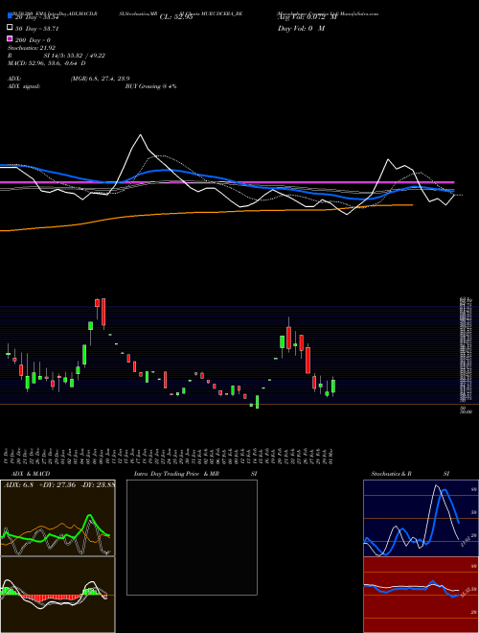Click the thick blue 20 Day moving average line
479x633 pixels.
[x=227, y=179]
